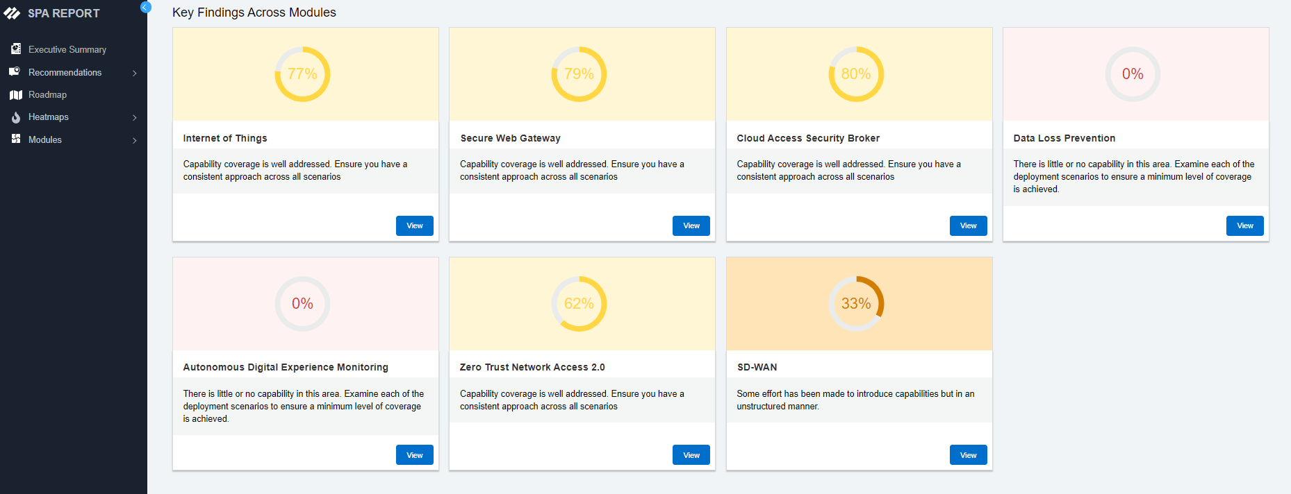The width and height of the screenshot is (1291, 494).
Task: Click the Heatmaps flame icon
Action: click(16, 117)
